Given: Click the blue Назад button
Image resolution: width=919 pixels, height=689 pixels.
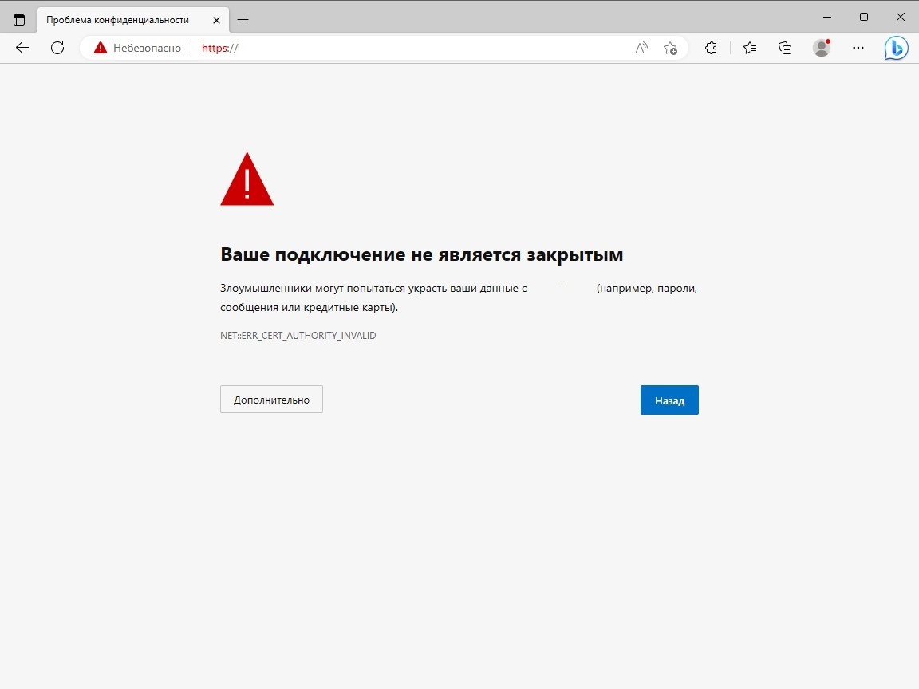Looking at the screenshot, I should [669, 400].
